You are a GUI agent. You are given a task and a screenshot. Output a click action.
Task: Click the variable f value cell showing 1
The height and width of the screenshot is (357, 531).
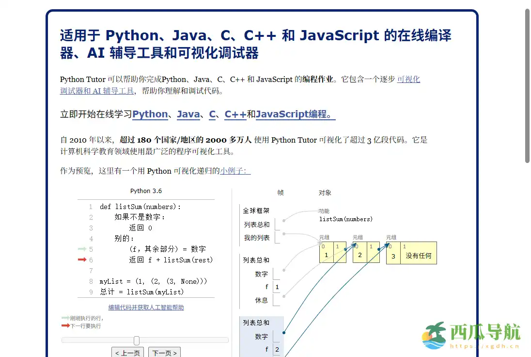click(x=277, y=287)
